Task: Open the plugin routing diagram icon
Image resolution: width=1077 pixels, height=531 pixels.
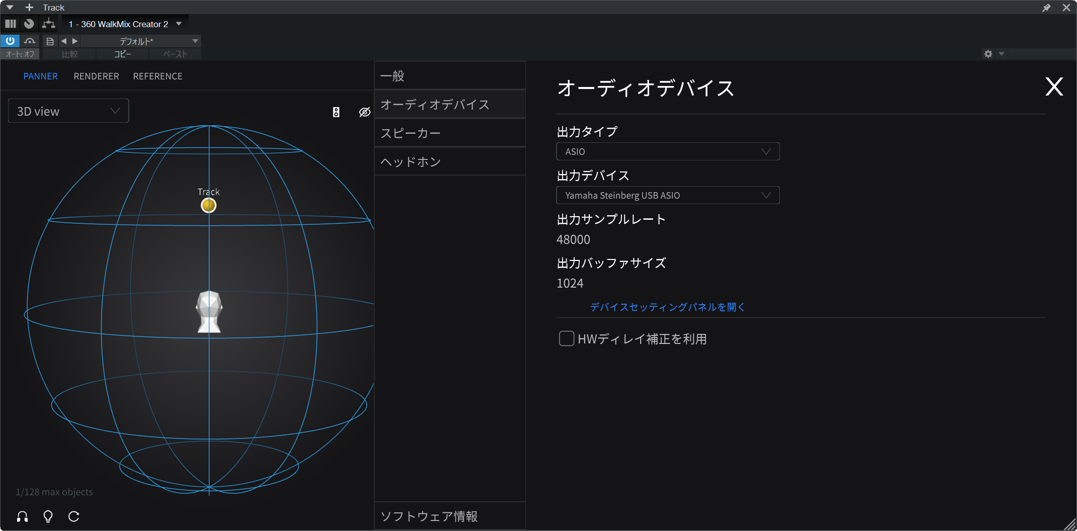Action: pyautogui.click(x=49, y=24)
